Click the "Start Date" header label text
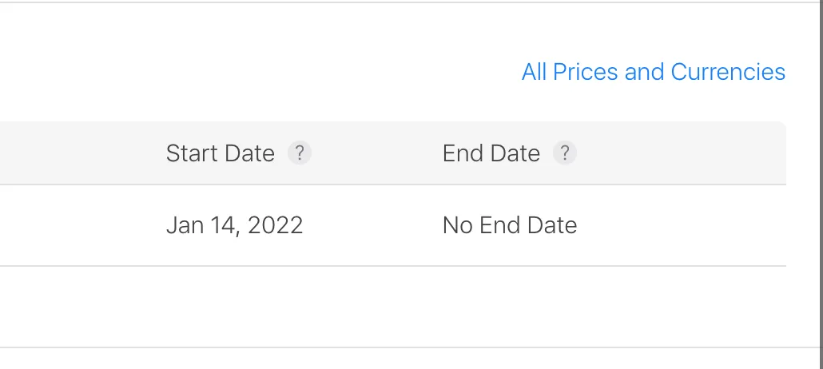823x369 pixels. pos(220,153)
